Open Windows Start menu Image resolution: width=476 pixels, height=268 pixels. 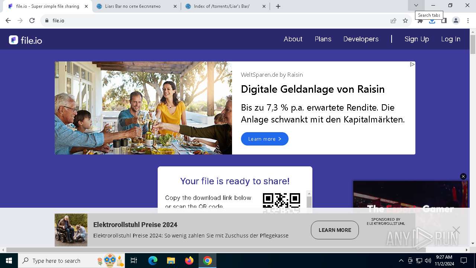9,261
